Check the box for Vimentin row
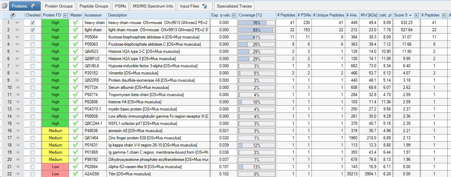Image resolution: width=451 pixels, height=177 pixels. coord(33,73)
